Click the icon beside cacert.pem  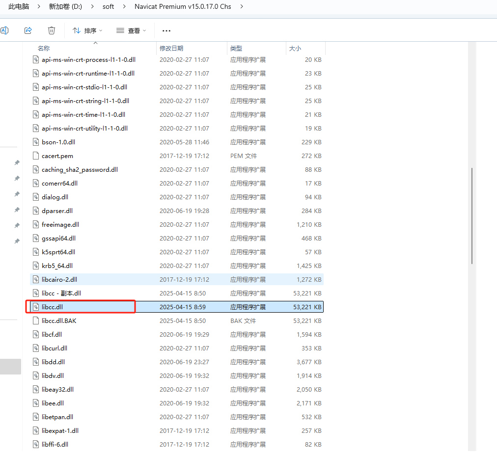[35, 156]
